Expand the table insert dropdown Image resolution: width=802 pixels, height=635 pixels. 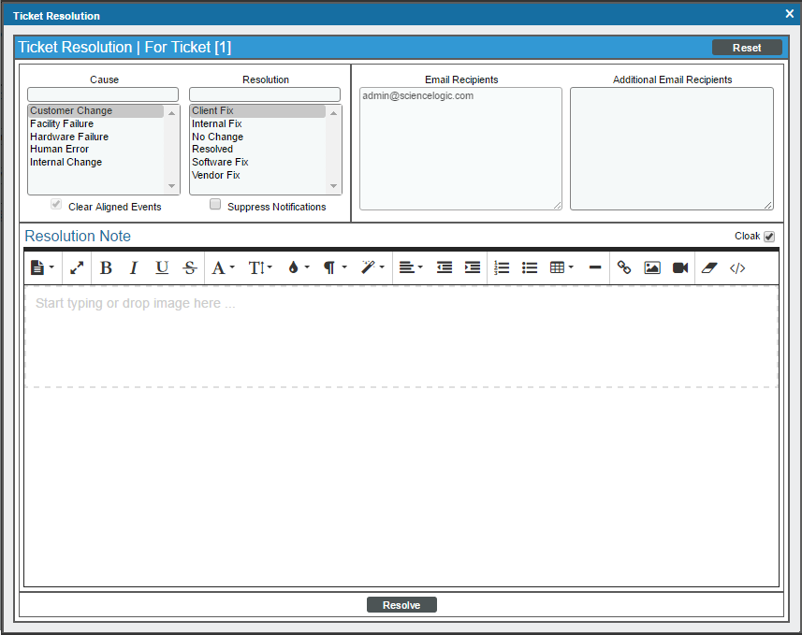[x=561, y=267]
